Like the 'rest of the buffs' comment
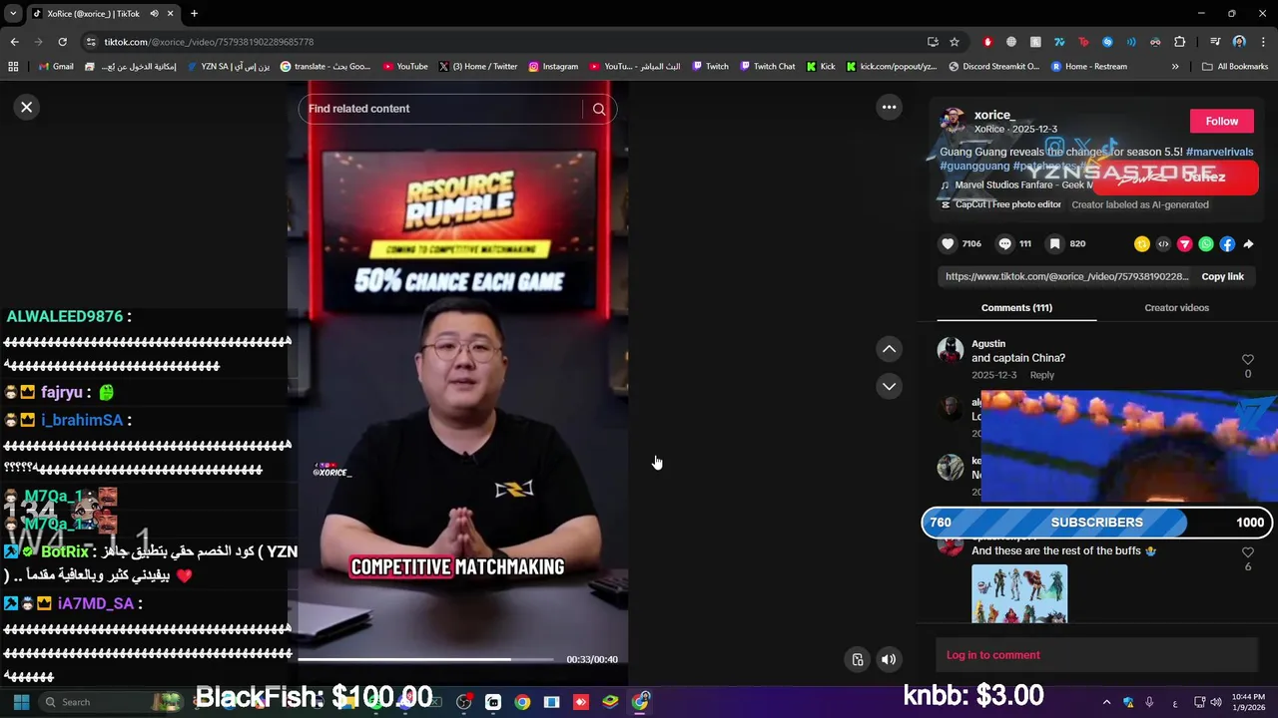The height and width of the screenshot is (718, 1278). pyautogui.click(x=1247, y=552)
